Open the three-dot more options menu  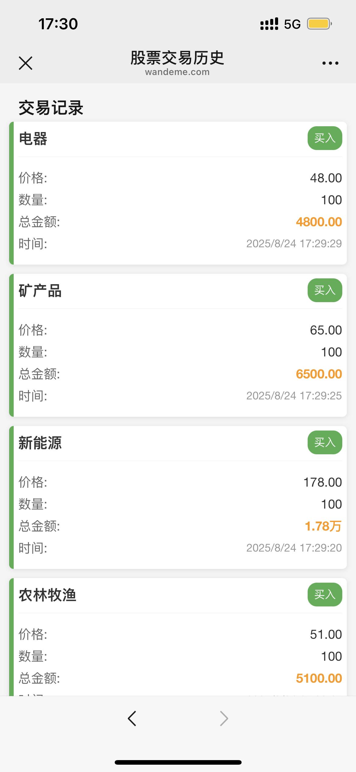coord(330,63)
